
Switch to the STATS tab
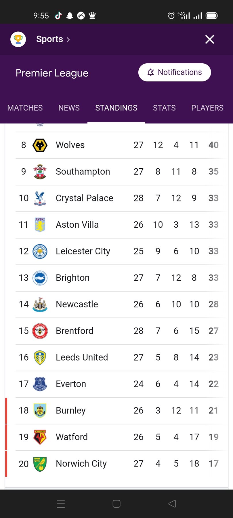(x=164, y=108)
